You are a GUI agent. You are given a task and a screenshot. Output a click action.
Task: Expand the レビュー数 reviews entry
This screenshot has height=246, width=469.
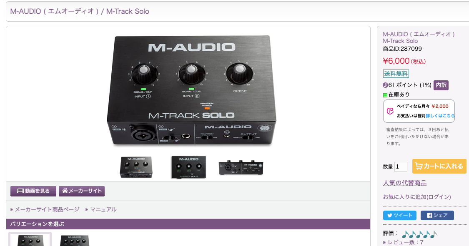tap(403, 242)
